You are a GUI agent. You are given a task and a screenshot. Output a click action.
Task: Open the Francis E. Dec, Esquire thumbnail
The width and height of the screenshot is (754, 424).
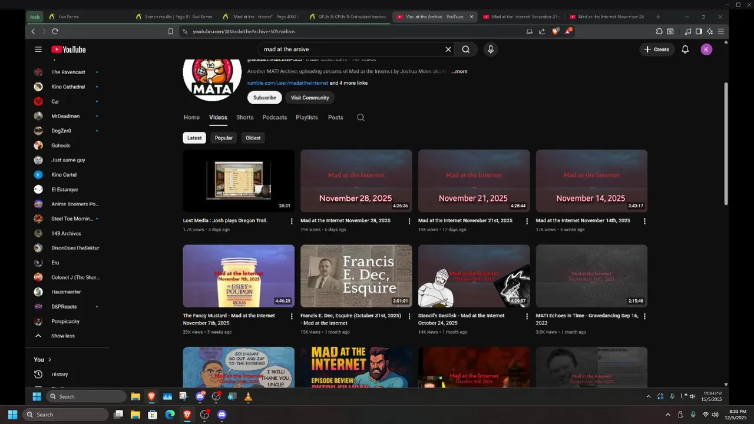point(356,276)
